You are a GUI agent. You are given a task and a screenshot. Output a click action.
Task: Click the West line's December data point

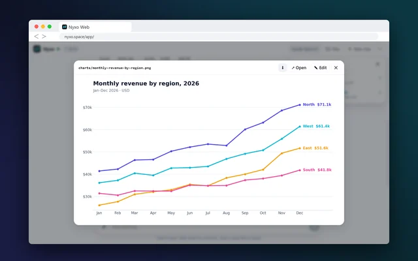(300, 127)
